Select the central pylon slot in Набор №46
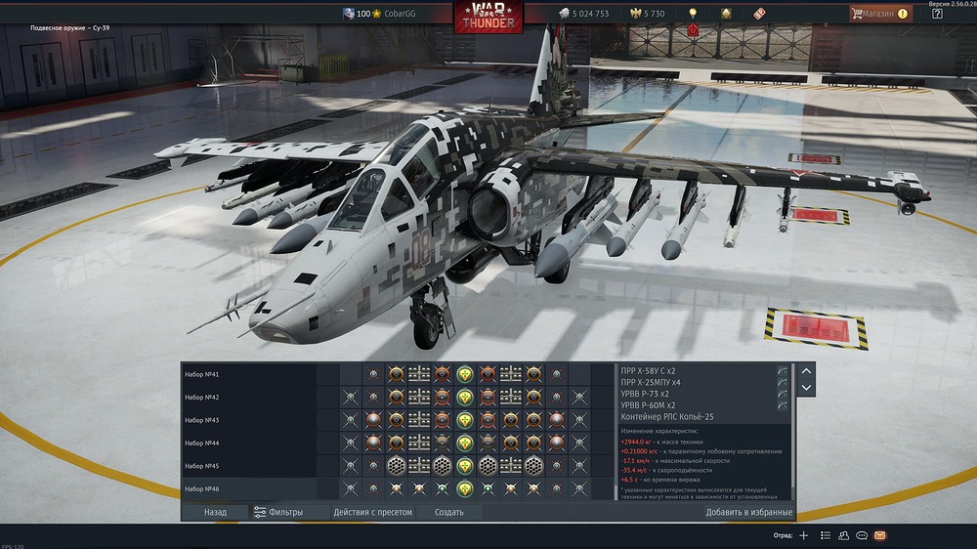The width and height of the screenshot is (977, 549). [x=464, y=489]
